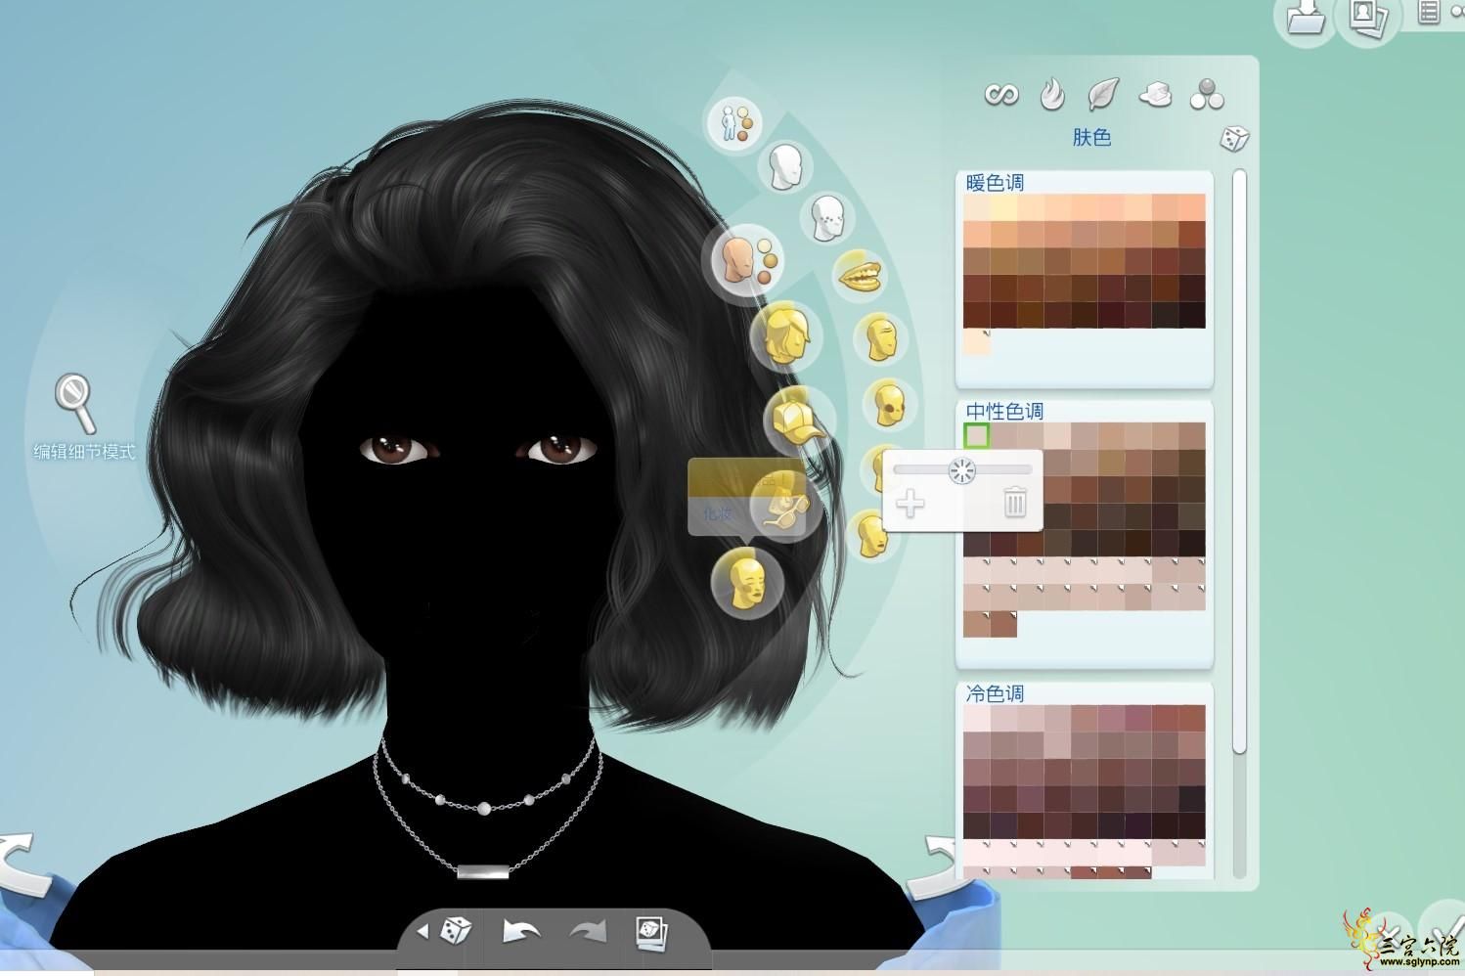Open the list menu icon at top right

point(1429,13)
